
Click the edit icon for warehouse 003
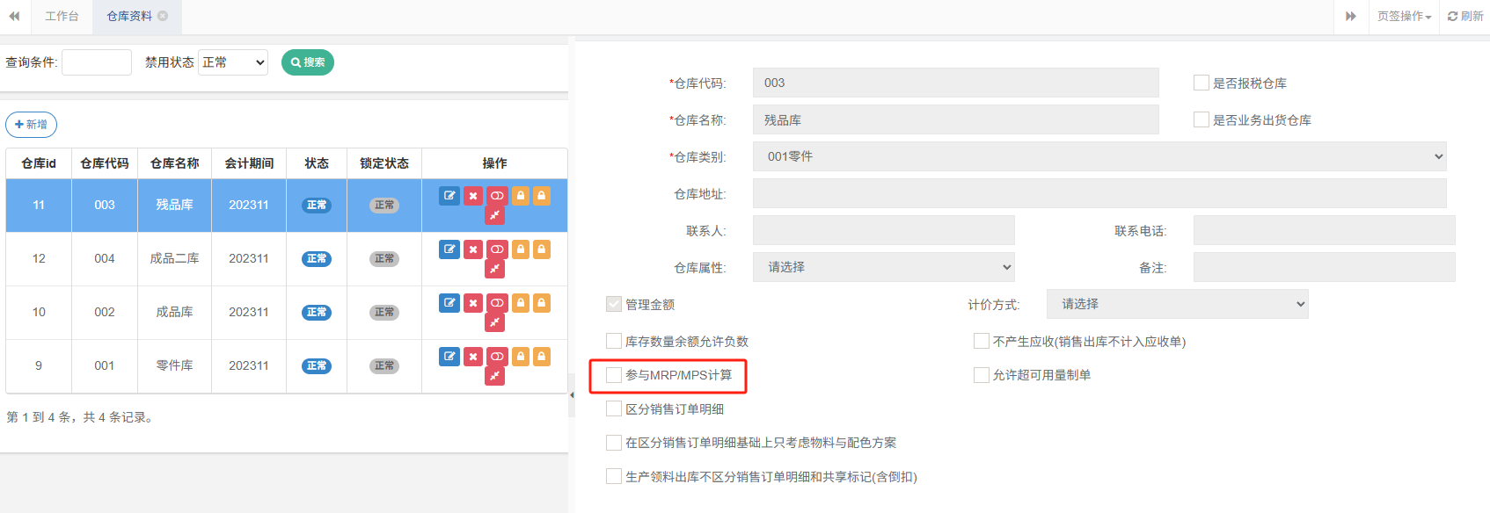click(x=449, y=196)
